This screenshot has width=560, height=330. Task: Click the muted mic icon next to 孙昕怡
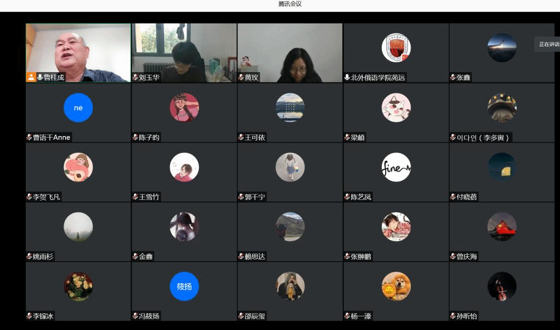click(x=453, y=316)
